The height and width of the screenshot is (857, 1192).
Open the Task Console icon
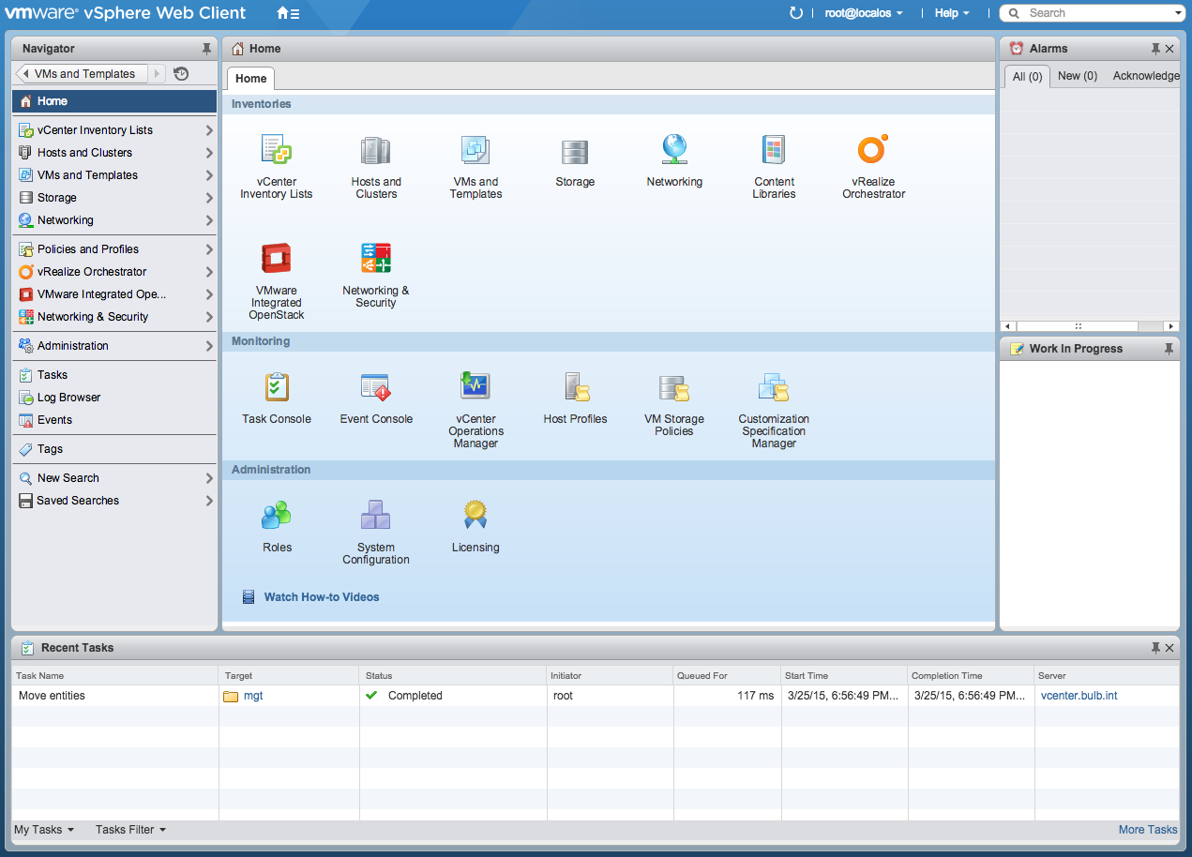point(277,386)
